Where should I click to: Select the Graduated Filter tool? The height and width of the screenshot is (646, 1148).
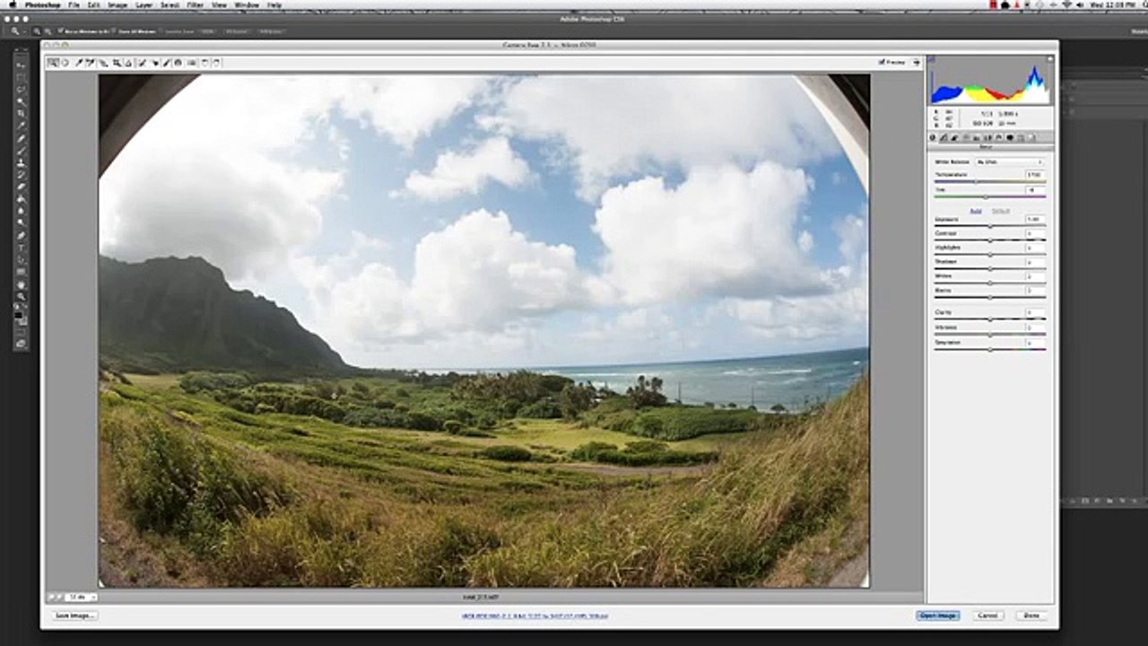click(x=178, y=63)
